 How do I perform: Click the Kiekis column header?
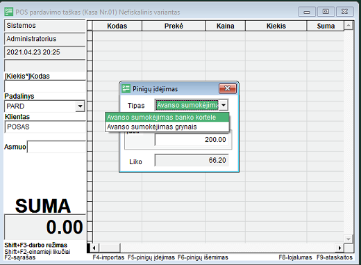(x=276, y=26)
